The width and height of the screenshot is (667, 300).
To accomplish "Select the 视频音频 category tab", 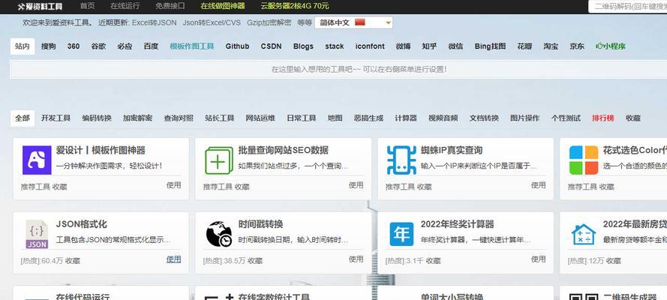I will [x=443, y=118].
